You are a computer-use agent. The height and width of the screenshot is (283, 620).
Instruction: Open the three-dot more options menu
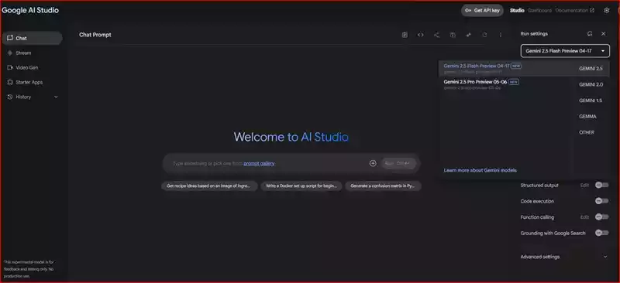click(500, 35)
